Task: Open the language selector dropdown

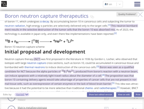Action: (113, 4)
